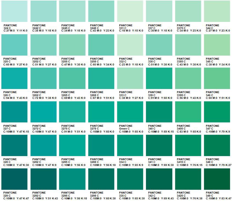
Task: Click the Pantone 3248 C swatch
Action: (101, 11)
